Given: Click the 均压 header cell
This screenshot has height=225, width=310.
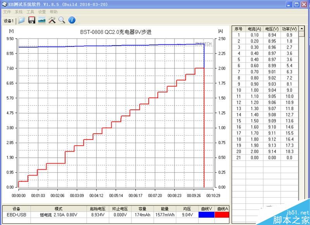Looking at the screenshot, I should [x=187, y=209].
